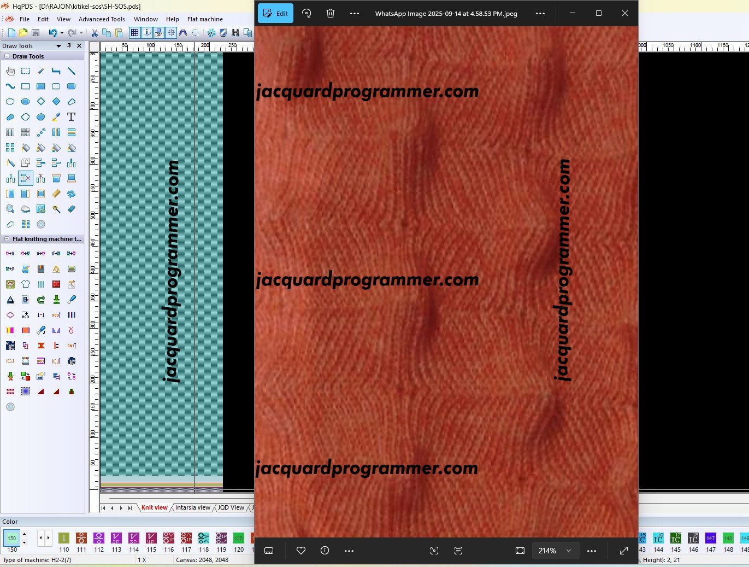Pick the eyedropper color picker tool
Screen dimensions: 749x567
56,117
